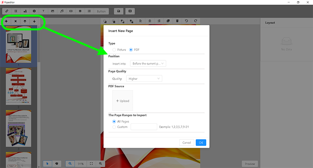Select the Text (T) tool

(x=43, y=11)
